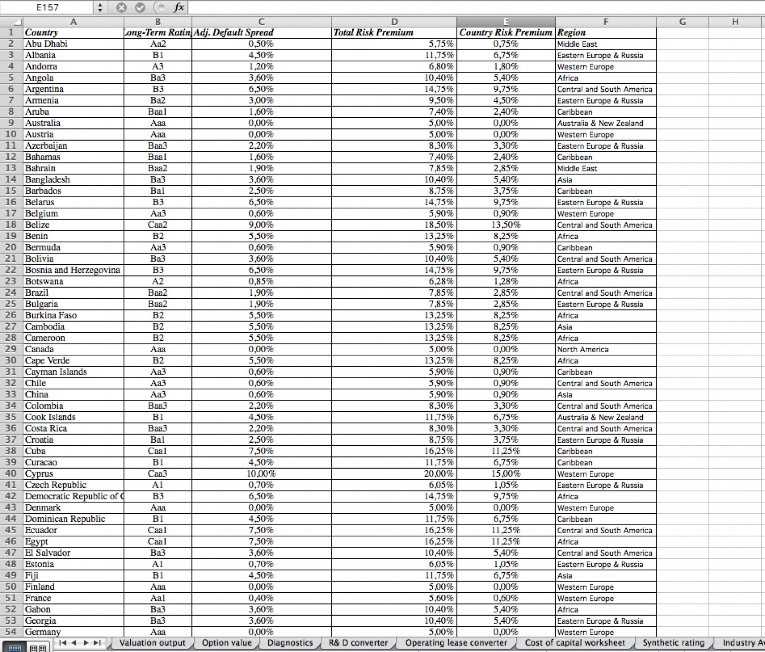Switch to the Synthetic rating tab

point(673,643)
